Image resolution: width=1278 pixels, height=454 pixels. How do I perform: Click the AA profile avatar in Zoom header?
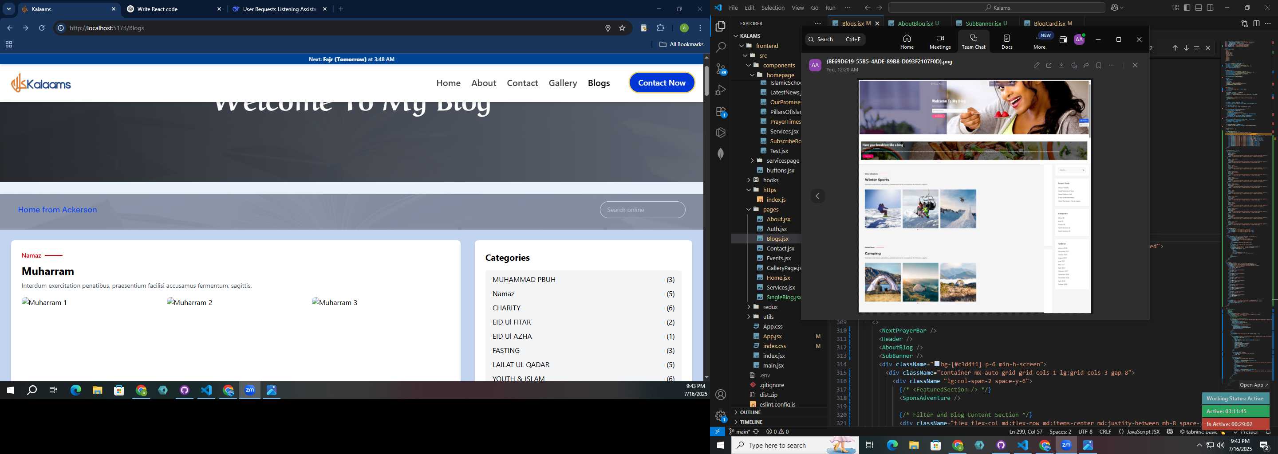pyautogui.click(x=1079, y=39)
